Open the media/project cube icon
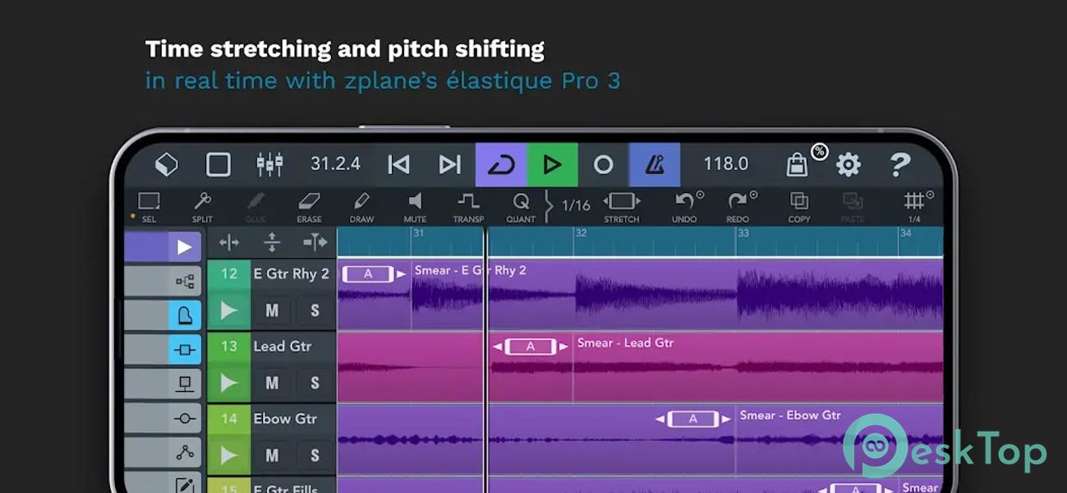The image size is (1067, 493). tap(167, 164)
